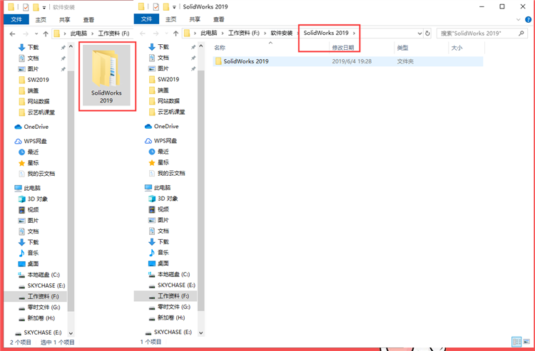This screenshot has height=351, width=535.
Task: Select 零时文件 (G:) in the left window sidebar
Action: click(x=39, y=307)
